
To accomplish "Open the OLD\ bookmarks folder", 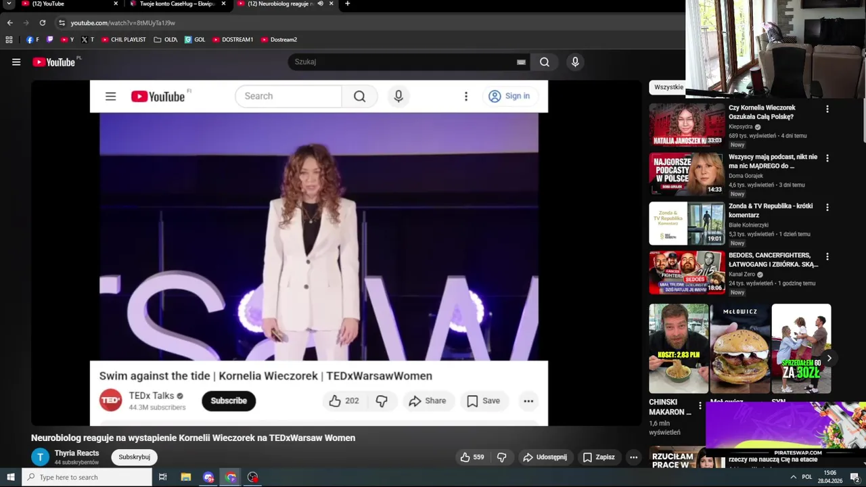I will [166, 40].
